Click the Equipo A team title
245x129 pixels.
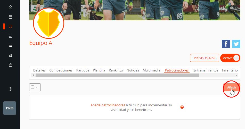click(x=41, y=43)
